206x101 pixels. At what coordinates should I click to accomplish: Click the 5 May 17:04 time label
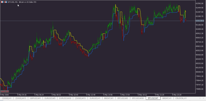[x=125, y=95]
